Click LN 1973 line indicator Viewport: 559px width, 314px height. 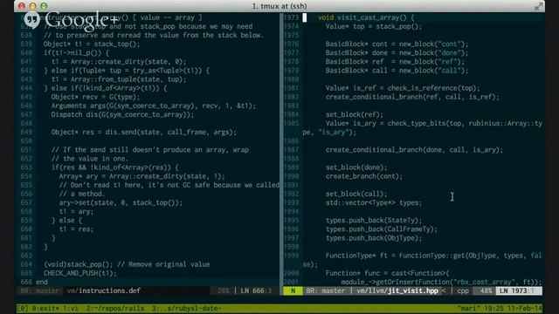[x=517, y=290]
